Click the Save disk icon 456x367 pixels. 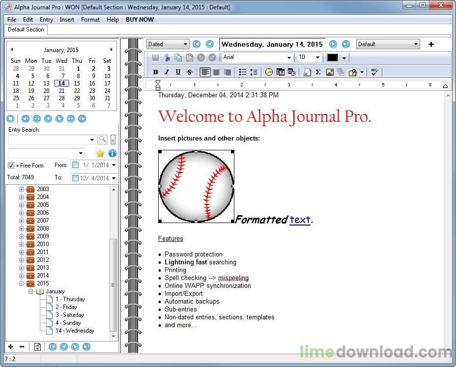coord(156,57)
